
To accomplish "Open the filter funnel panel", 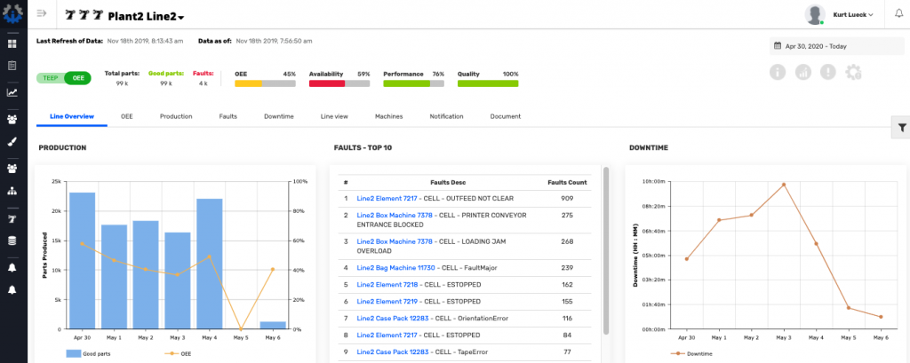I will coord(901,128).
